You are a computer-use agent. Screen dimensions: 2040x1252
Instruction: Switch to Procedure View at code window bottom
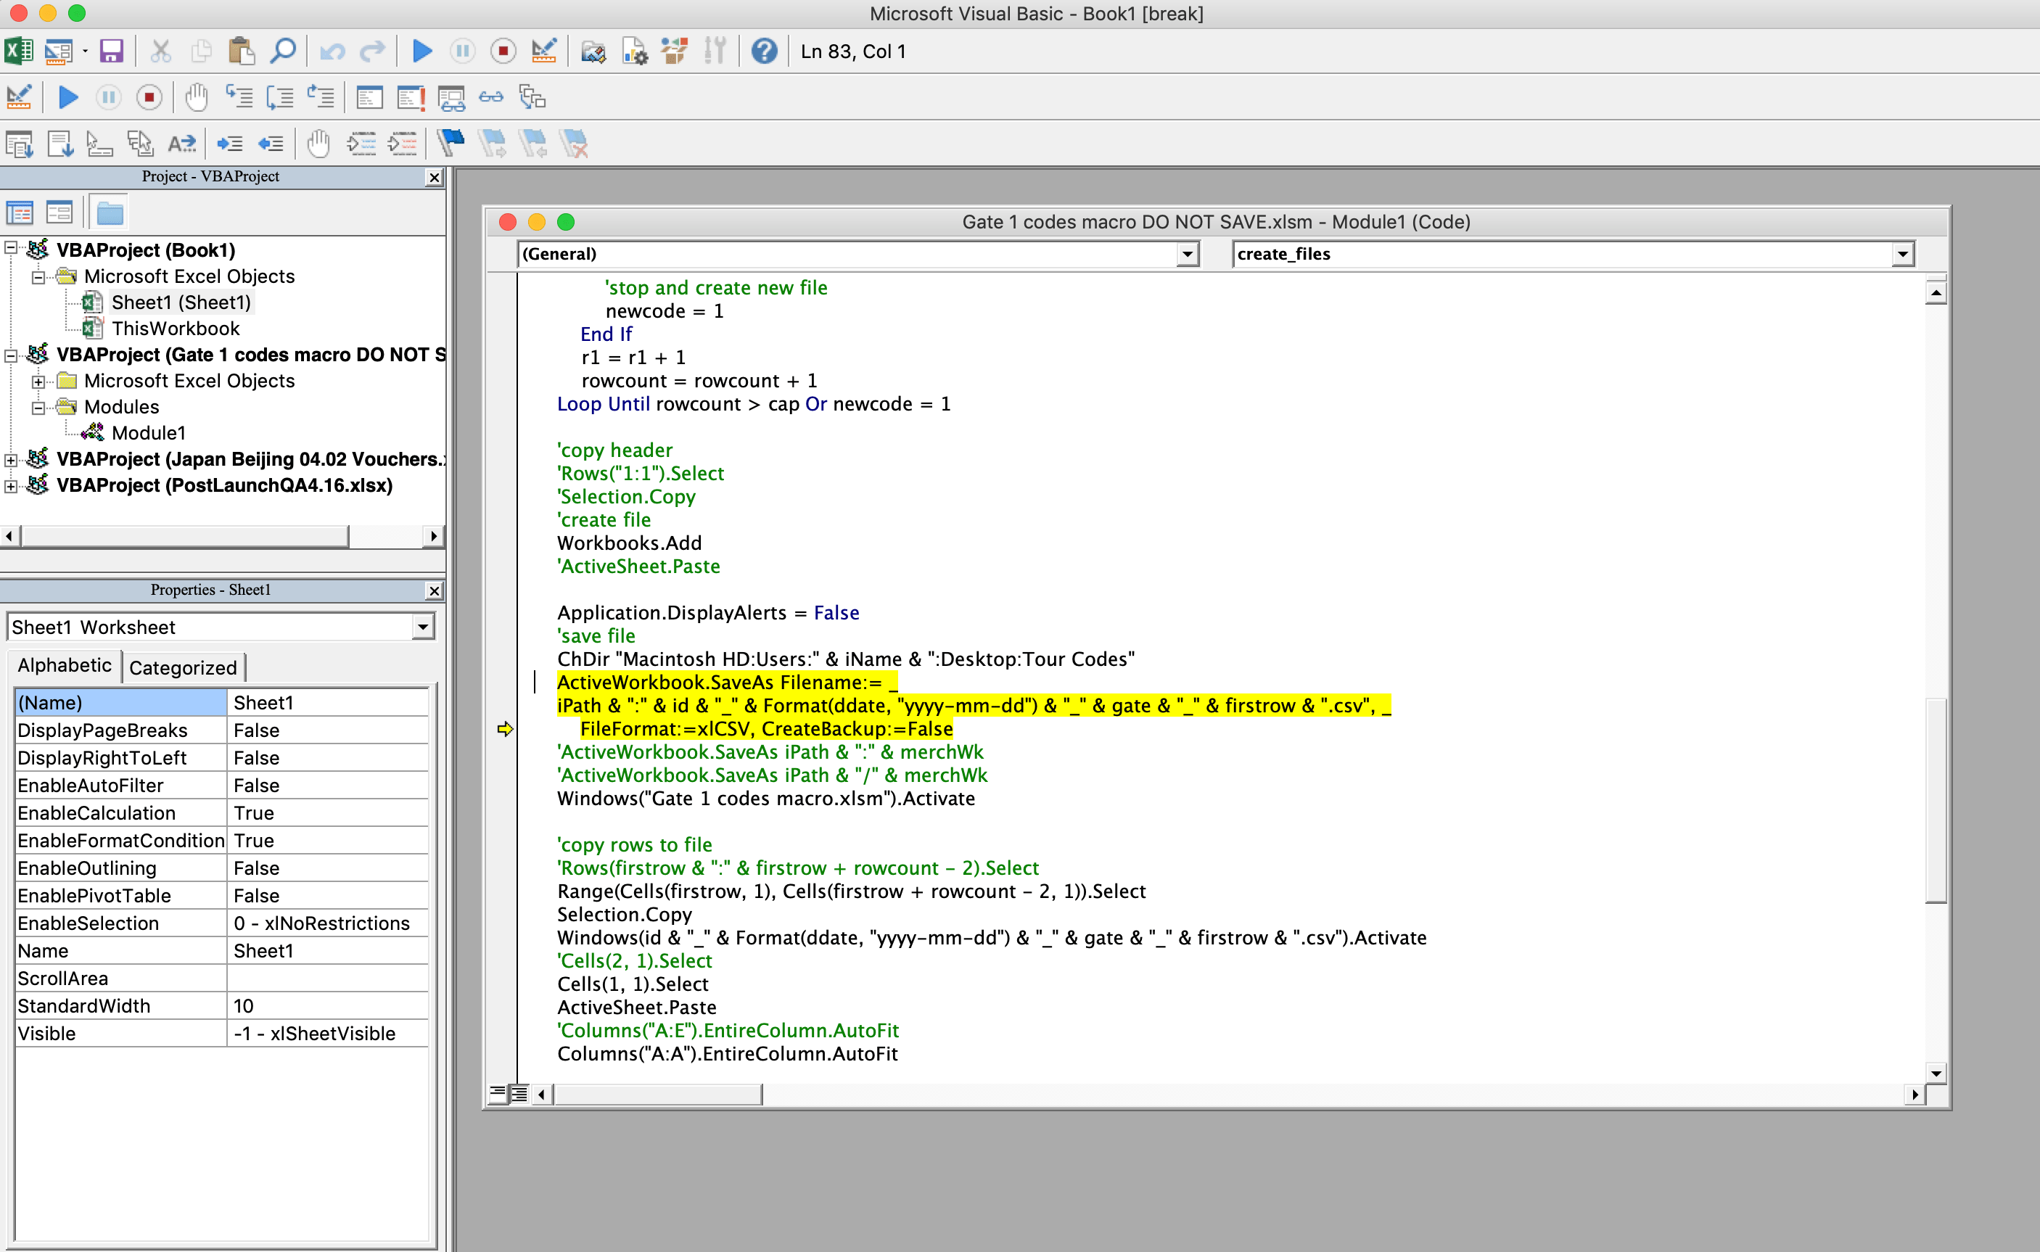coord(497,1095)
